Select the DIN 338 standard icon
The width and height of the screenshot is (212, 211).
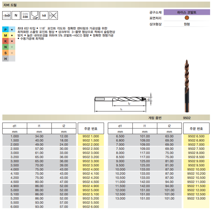pyautogui.click(x=25, y=15)
